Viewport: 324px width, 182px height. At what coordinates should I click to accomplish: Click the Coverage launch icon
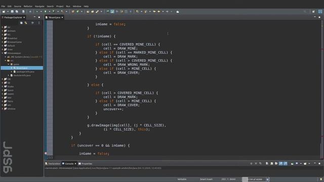coord(54,12)
